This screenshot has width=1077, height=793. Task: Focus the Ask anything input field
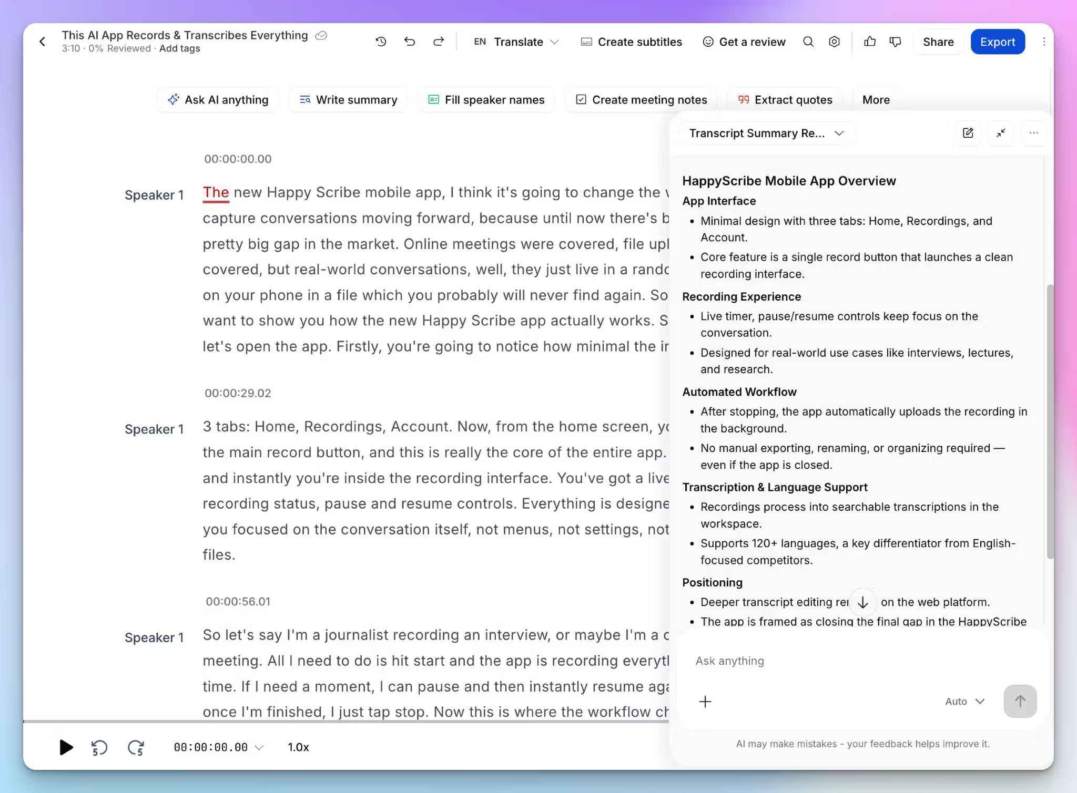pos(862,661)
